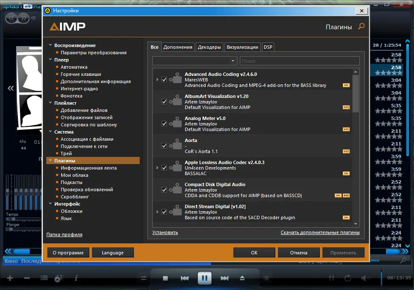Screen dimensions: 414x290
Task: Click plugin icon of Analog Meter v5.0
Action: (x=175, y=123)
